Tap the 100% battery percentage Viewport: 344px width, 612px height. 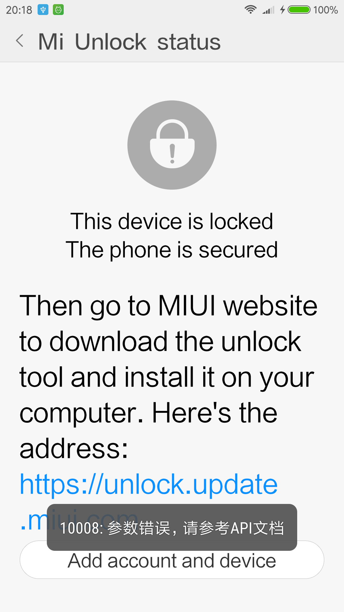click(325, 10)
